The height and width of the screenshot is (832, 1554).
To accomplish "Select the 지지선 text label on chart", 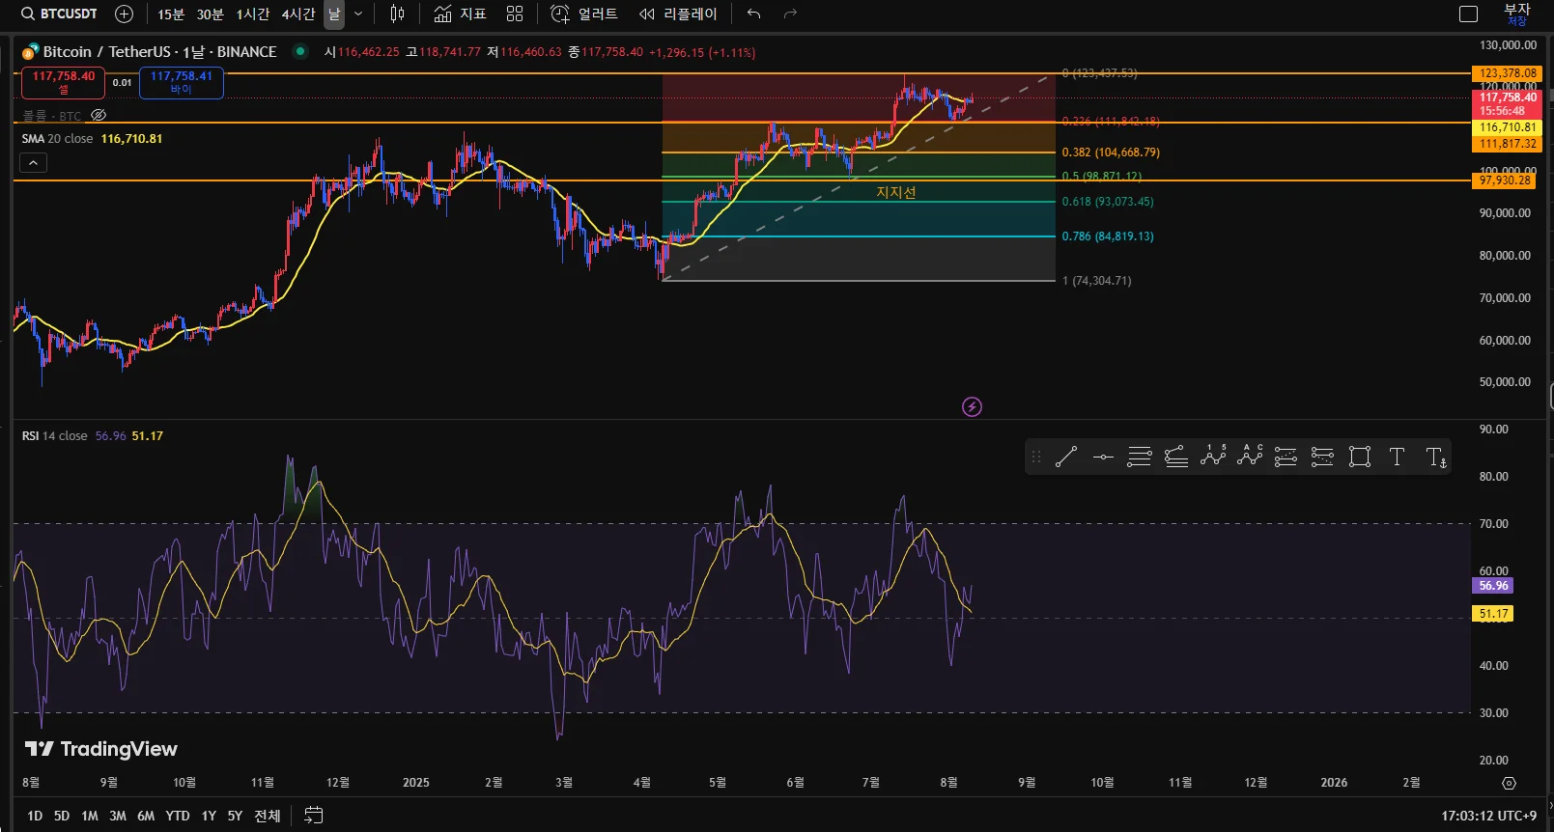I will click(896, 192).
